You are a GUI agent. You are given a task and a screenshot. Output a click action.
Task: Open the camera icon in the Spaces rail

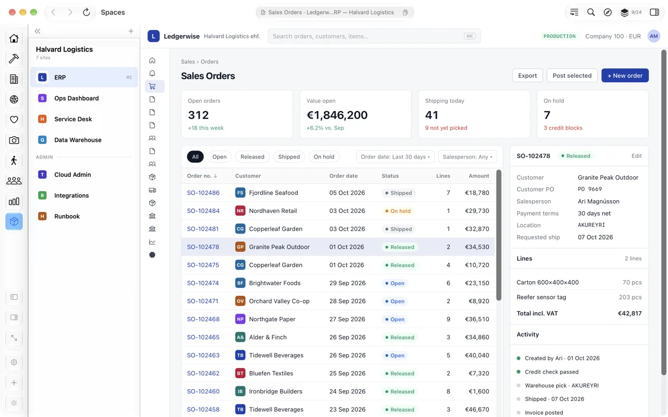click(14, 140)
